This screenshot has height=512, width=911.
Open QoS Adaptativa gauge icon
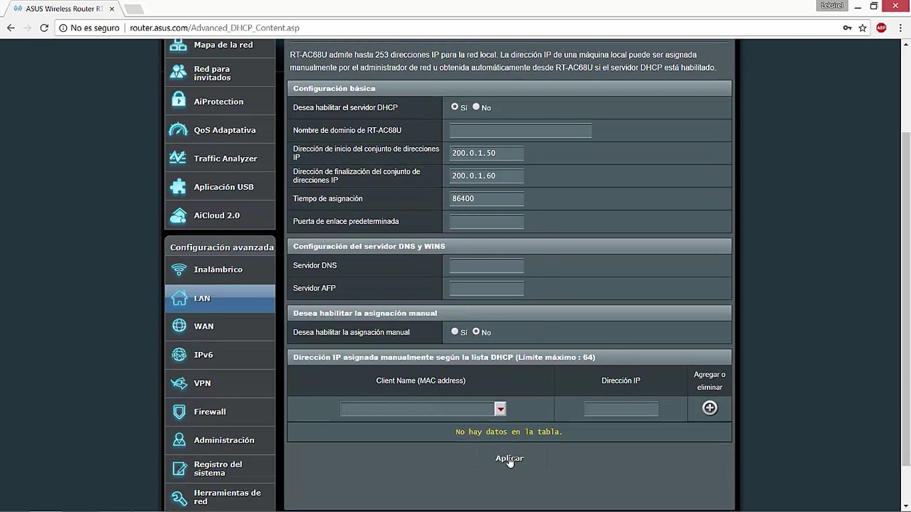click(x=178, y=129)
